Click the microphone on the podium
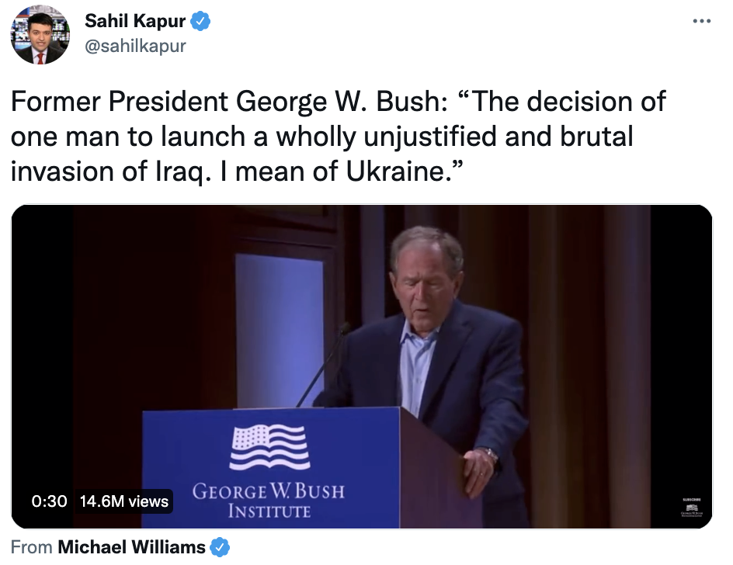This screenshot has width=733, height=565. click(326, 365)
